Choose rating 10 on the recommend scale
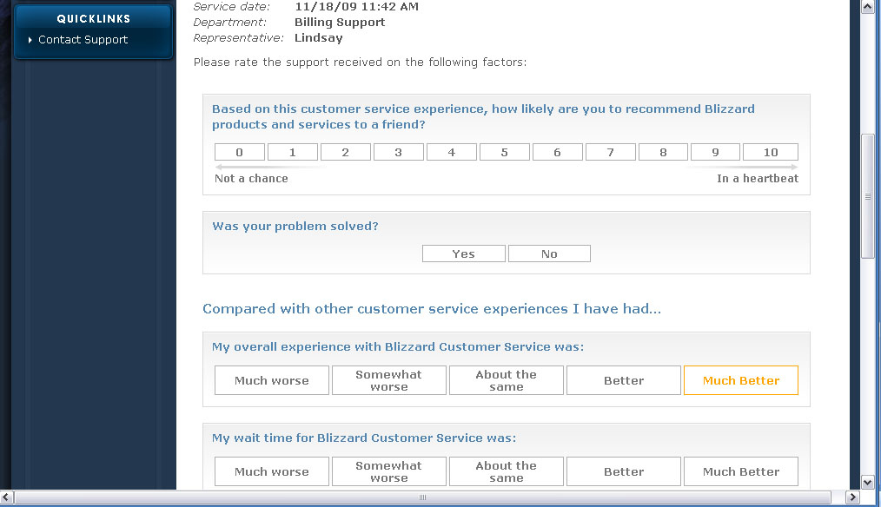 (x=771, y=152)
